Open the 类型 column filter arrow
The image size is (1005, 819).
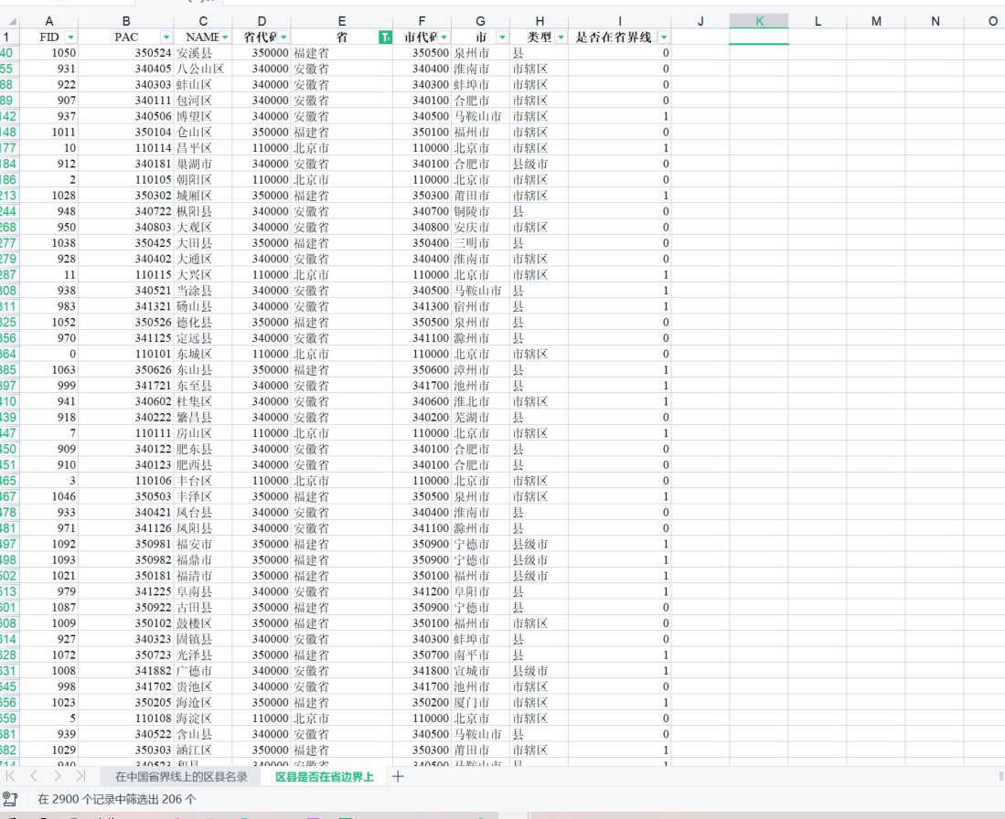(560, 37)
